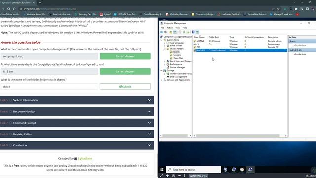
Task: Click the Up one level folder icon
Action: (171, 32)
